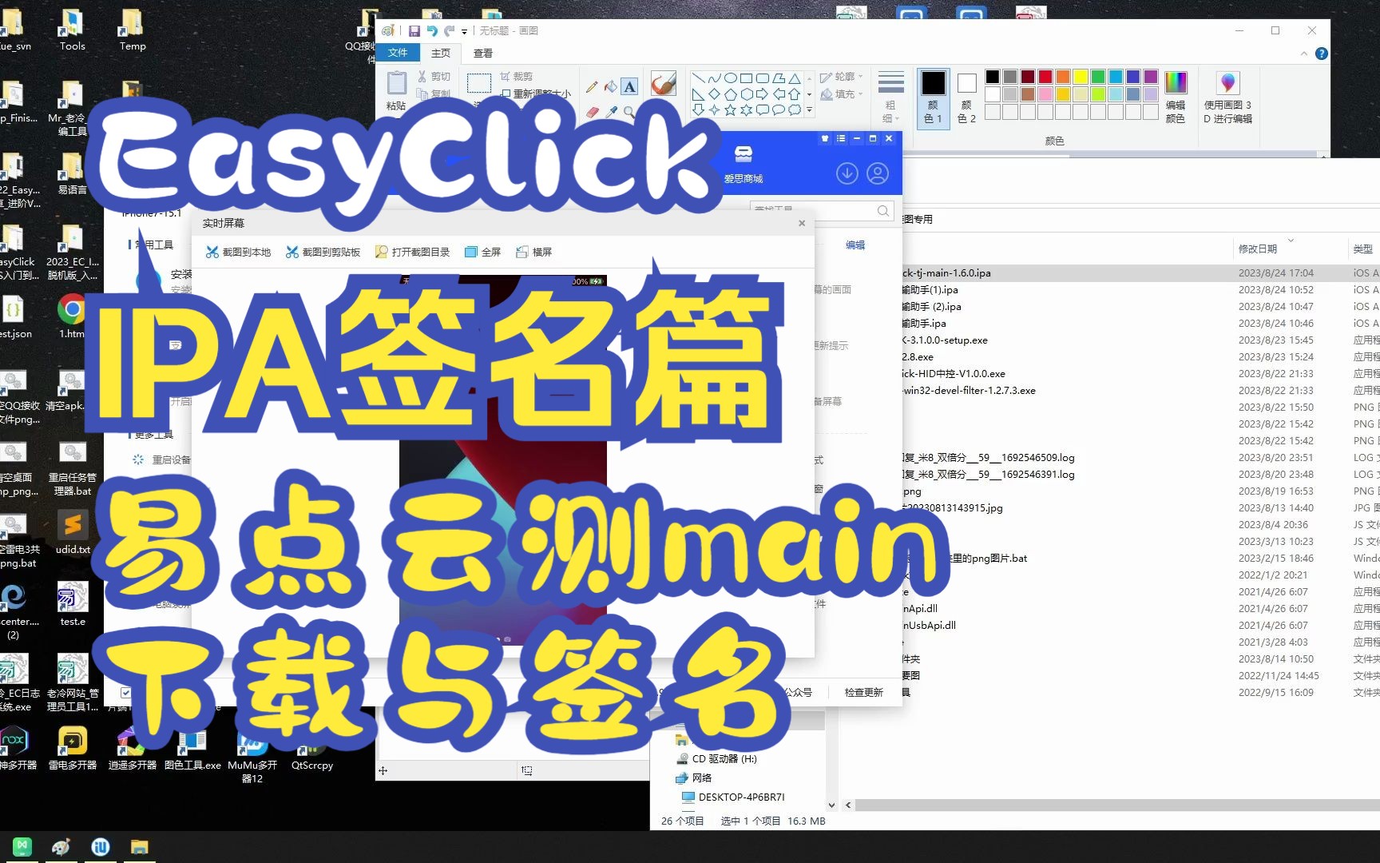Open the Chrome shortcut on the desktop
The height and width of the screenshot is (863, 1380).
(x=72, y=308)
